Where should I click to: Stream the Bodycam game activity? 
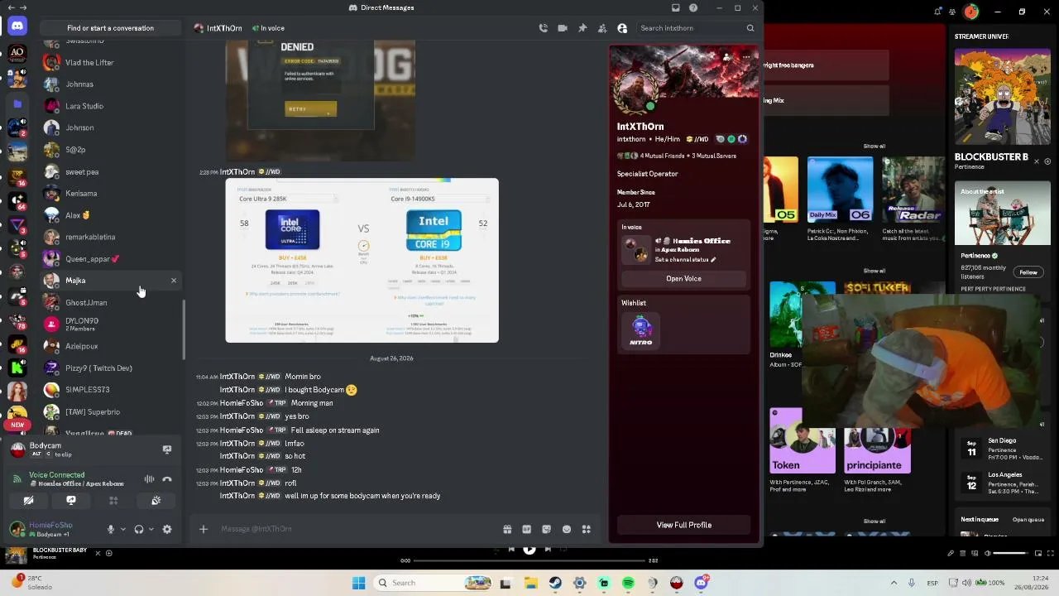pyautogui.click(x=167, y=449)
